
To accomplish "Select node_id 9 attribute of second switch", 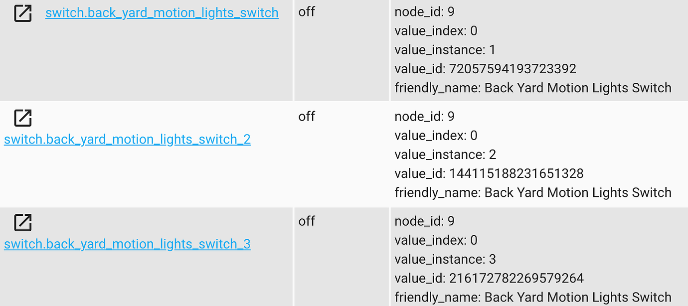I will click(x=424, y=116).
